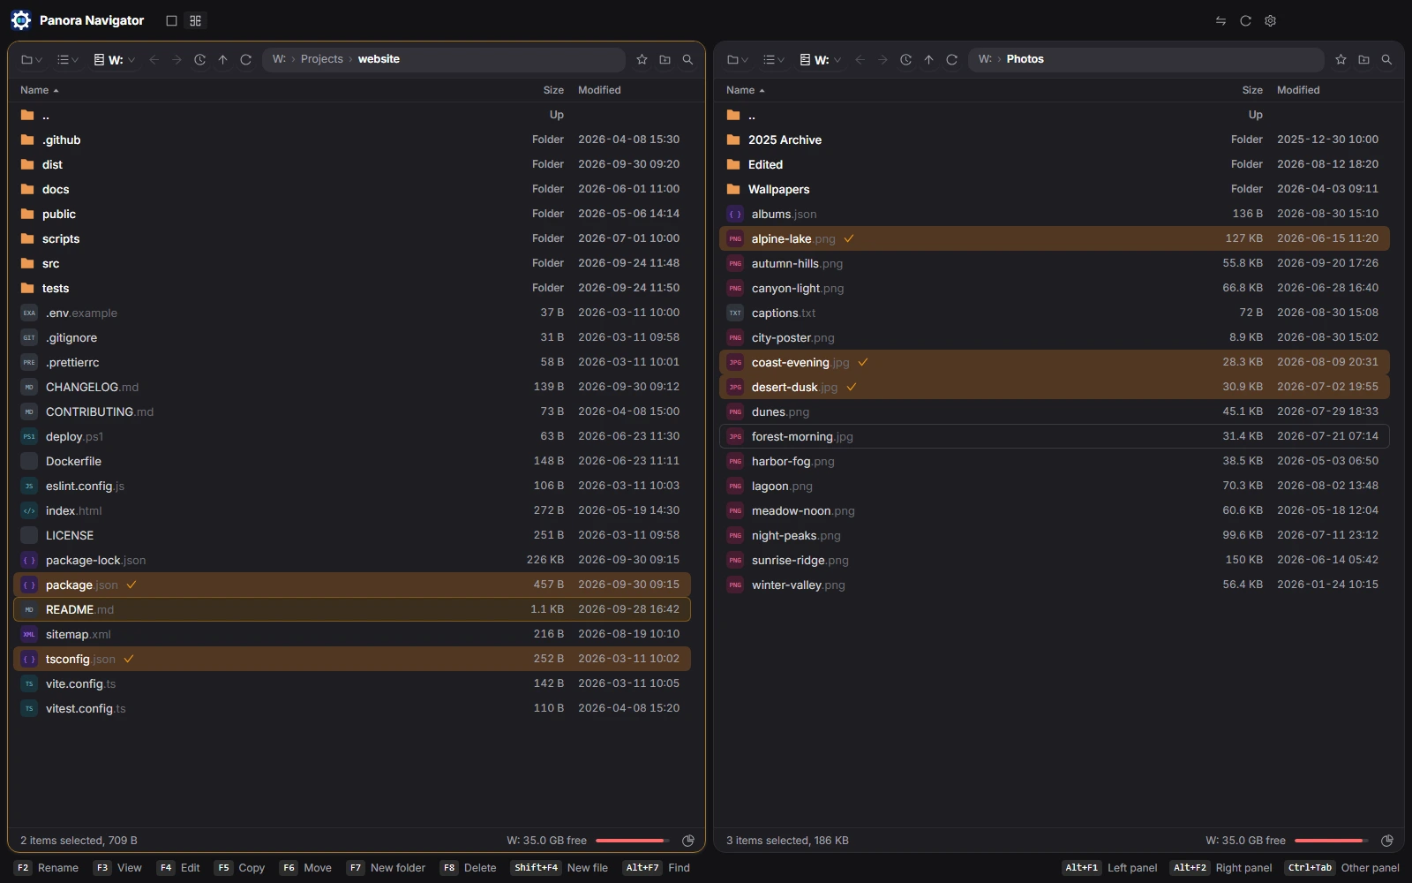Open left panel folder dropdown menu
The height and width of the screenshot is (883, 1412).
coord(32,59)
